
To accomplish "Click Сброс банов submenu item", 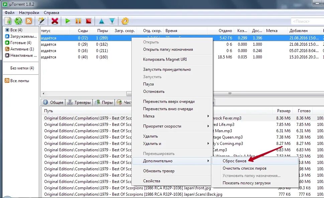I will pyautogui.click(x=255, y=161).
